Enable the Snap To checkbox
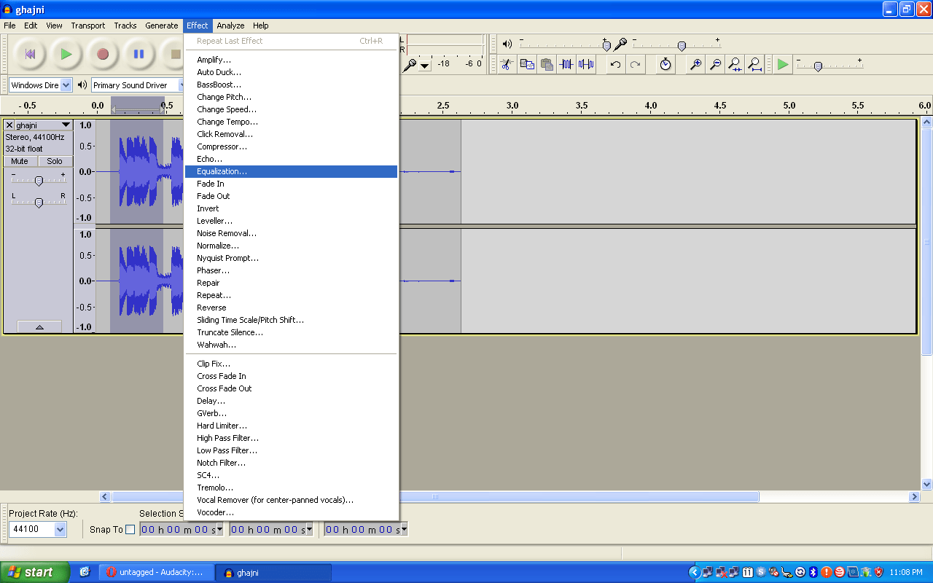The height and width of the screenshot is (583, 933). tap(130, 529)
